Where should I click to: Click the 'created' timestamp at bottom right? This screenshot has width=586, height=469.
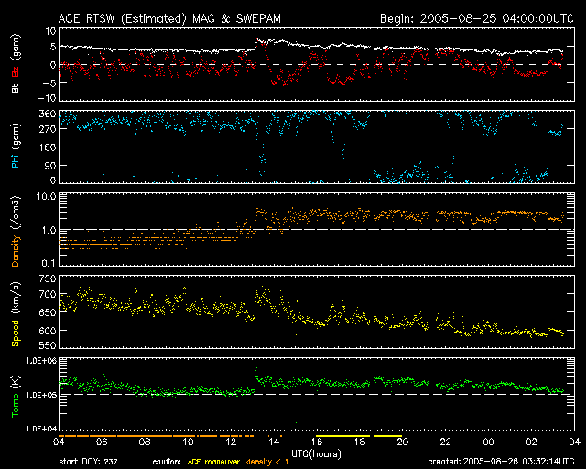coord(502,462)
